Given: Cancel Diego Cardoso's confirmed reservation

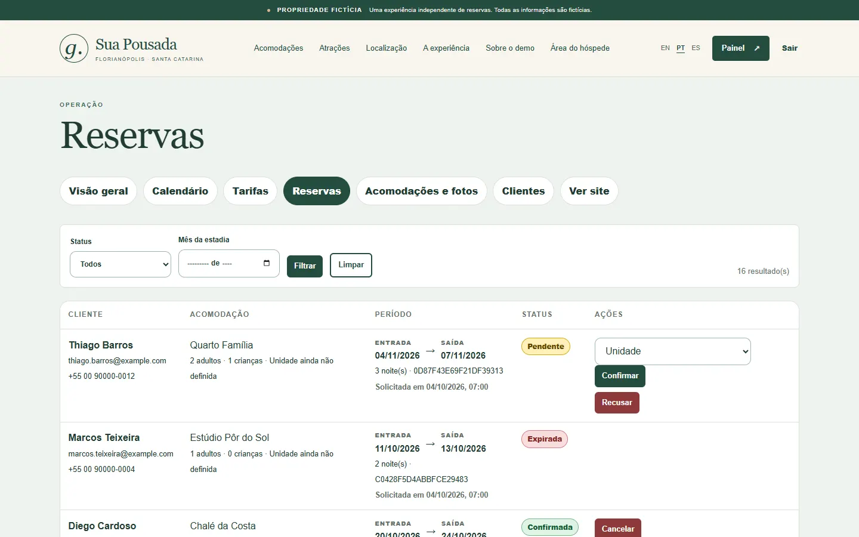Looking at the screenshot, I should pos(618,529).
